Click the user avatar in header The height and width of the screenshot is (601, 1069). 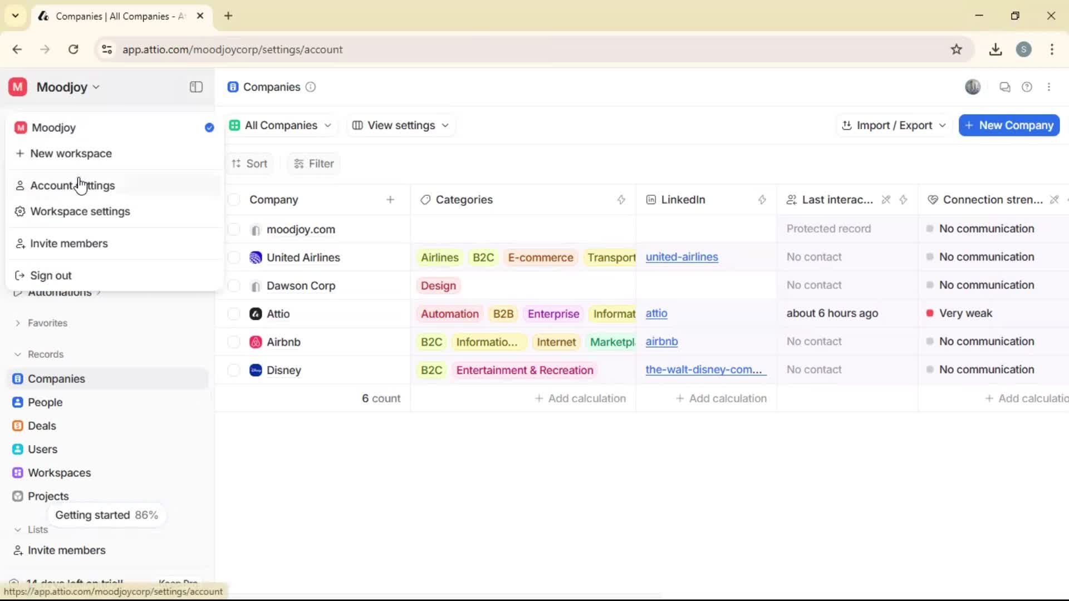tap(973, 87)
